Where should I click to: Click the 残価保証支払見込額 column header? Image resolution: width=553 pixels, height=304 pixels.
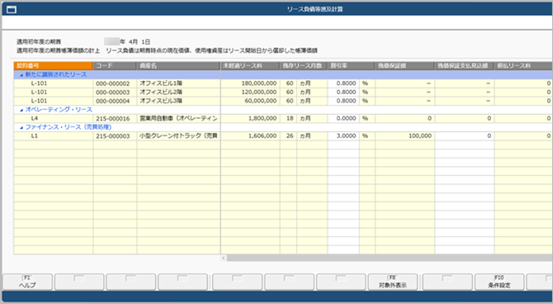[464, 65]
